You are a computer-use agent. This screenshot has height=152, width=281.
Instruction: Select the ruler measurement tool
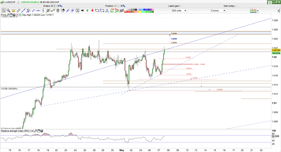(19, 11)
